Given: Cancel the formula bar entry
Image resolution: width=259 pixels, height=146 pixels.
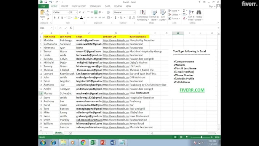Looking at the screenshot, I should [x=61, y=28].
